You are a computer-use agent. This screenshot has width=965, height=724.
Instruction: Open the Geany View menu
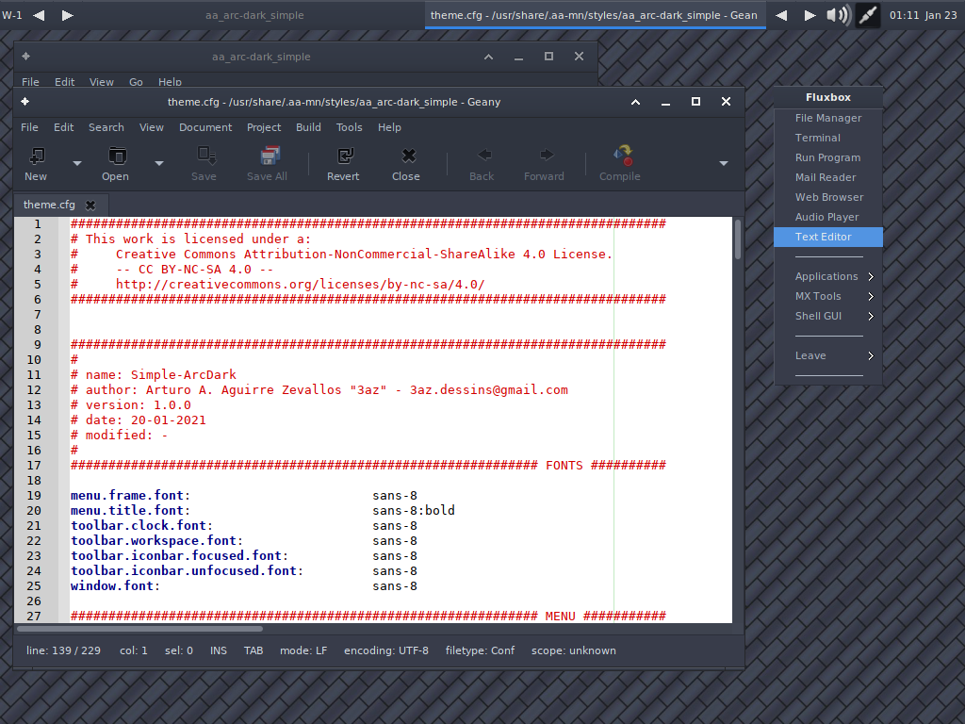152,127
